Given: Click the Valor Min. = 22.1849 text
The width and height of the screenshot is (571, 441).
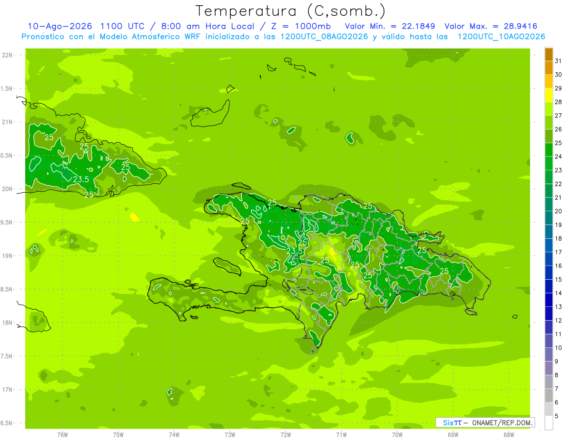Looking at the screenshot, I should 390,26.
